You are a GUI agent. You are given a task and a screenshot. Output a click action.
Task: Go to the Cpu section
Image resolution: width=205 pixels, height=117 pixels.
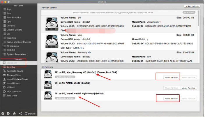(x=9, y=21)
